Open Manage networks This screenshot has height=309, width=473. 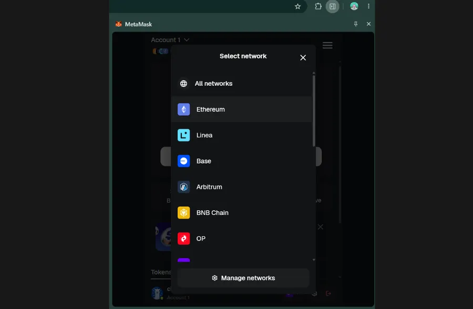point(243,278)
